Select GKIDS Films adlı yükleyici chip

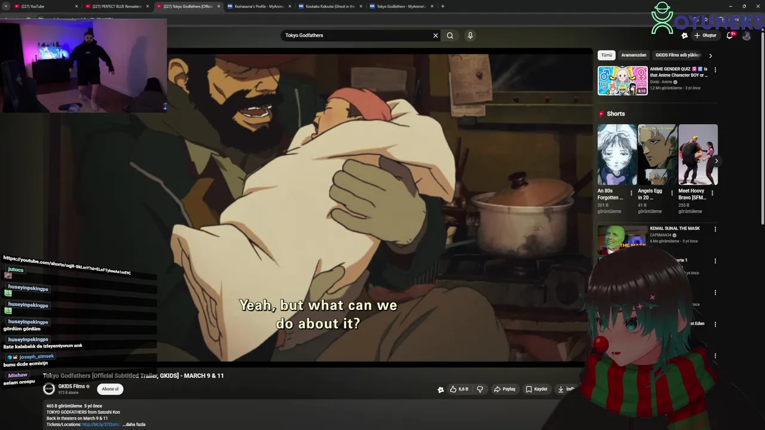coord(678,55)
